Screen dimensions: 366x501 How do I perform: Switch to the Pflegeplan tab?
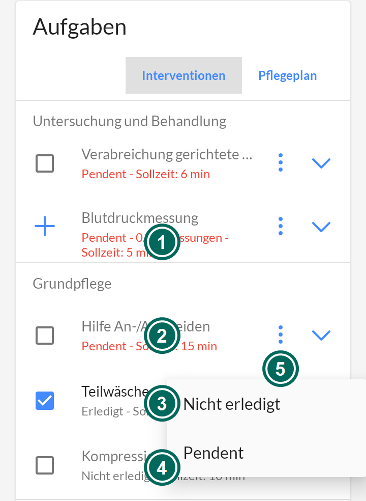(288, 75)
